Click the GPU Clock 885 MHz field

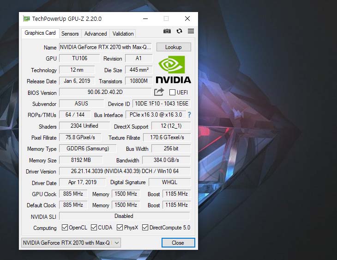73,194
